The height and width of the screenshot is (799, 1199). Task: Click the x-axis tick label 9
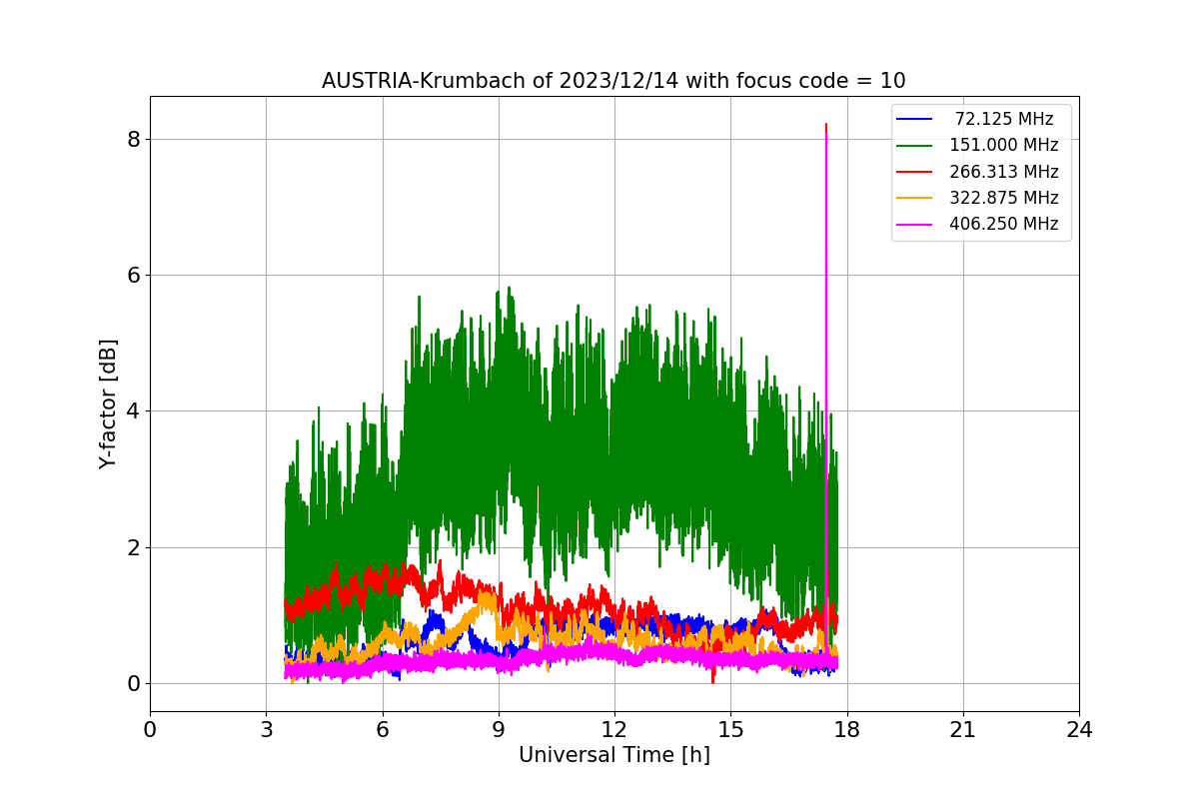[499, 730]
